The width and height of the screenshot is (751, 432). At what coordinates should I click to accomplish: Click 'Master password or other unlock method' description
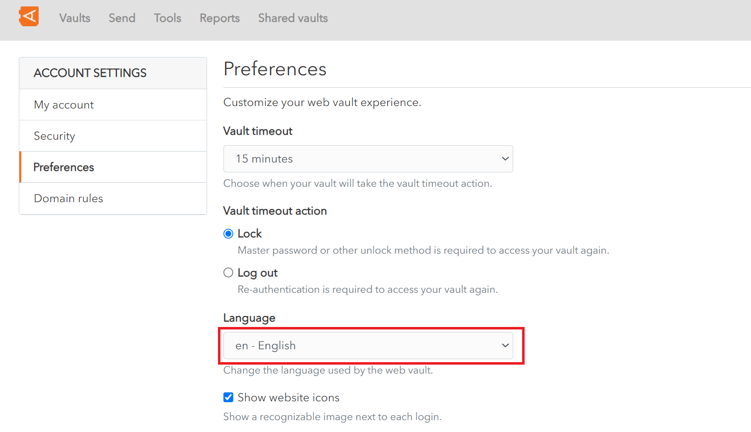(x=423, y=250)
